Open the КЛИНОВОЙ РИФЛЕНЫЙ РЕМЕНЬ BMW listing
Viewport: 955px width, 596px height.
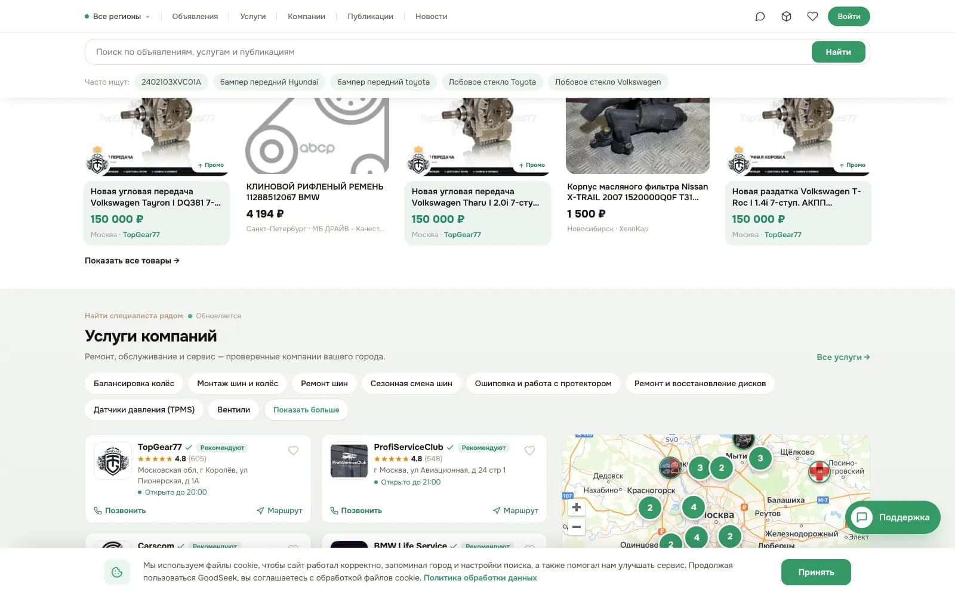pyautogui.click(x=315, y=192)
